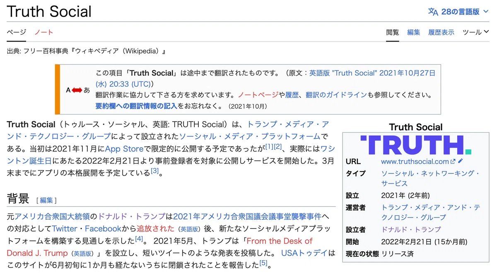This screenshot has width=497, height=273.
Task: Open the USAトゥデイ link
Action: (304, 253)
